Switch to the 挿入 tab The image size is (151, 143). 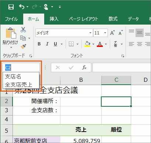54,19
